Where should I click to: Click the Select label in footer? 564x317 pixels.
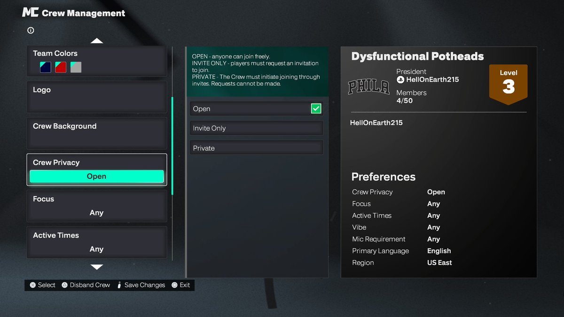47,285
